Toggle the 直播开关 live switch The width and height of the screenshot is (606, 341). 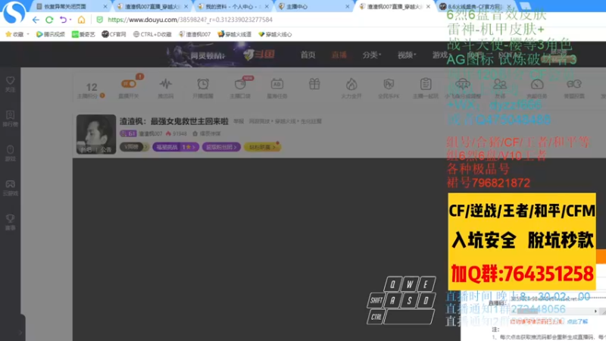129,84
